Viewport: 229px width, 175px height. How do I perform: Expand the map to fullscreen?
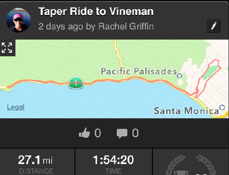point(7,47)
